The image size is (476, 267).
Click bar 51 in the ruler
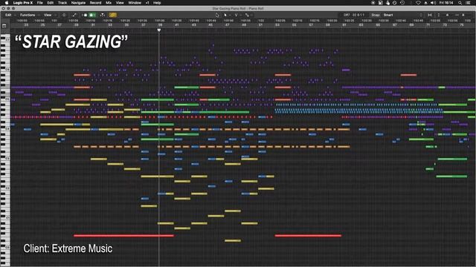[x=260, y=25]
